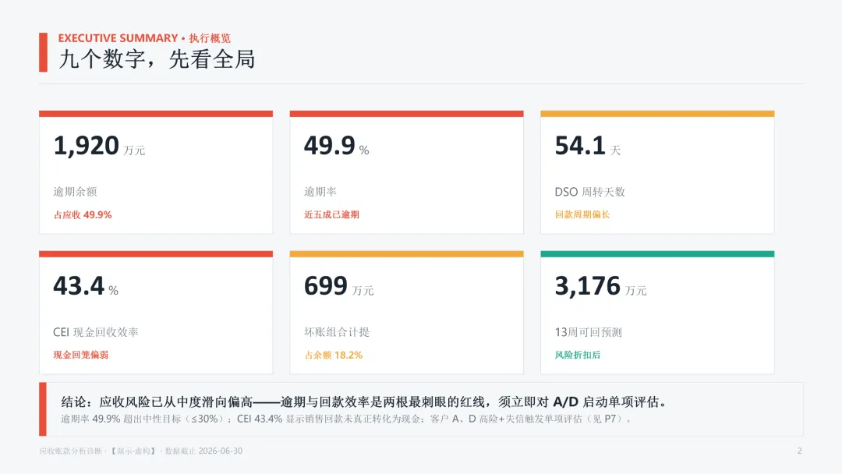Select the 逾期余额 card label
This screenshot has width=842, height=474.
(x=75, y=192)
